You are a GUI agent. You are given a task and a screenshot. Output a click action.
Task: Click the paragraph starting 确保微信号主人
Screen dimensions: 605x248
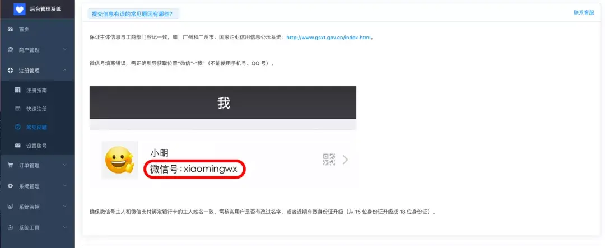click(262, 212)
